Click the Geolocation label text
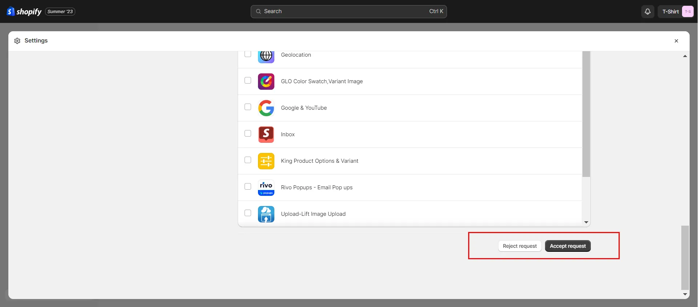The image size is (698, 307). (296, 55)
